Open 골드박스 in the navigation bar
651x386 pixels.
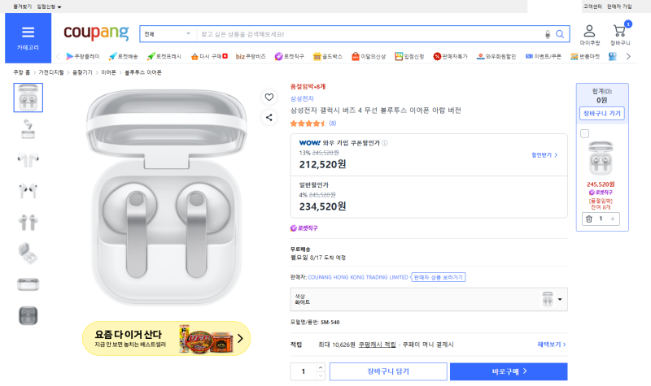328,56
